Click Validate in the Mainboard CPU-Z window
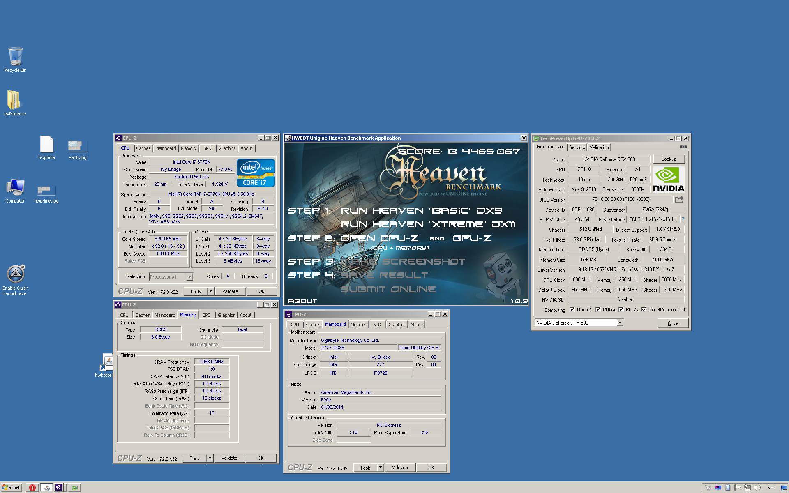The height and width of the screenshot is (493, 789). click(x=400, y=468)
